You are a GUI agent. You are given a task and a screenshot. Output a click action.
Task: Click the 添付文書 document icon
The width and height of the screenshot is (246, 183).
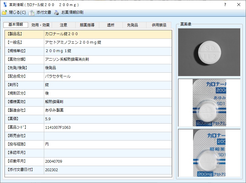[x=32, y=12]
